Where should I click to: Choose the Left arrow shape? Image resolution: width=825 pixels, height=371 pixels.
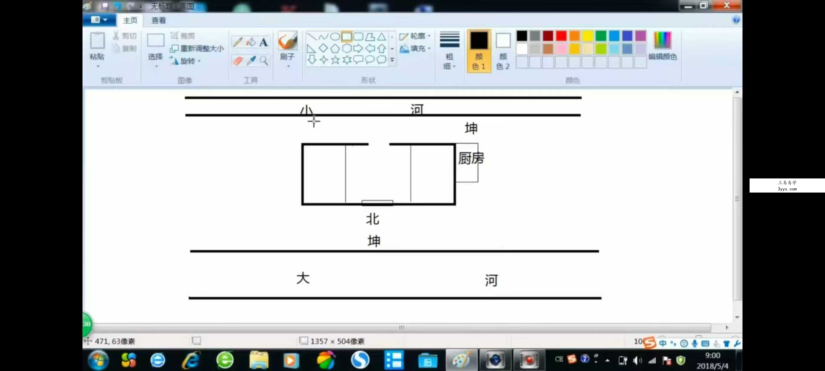tap(370, 48)
